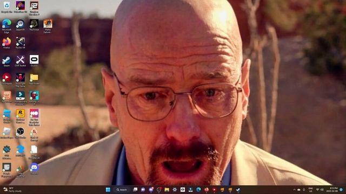Select the red play-button Soundpad icon
Viewport: 346px width, 194px height.
(6, 79)
